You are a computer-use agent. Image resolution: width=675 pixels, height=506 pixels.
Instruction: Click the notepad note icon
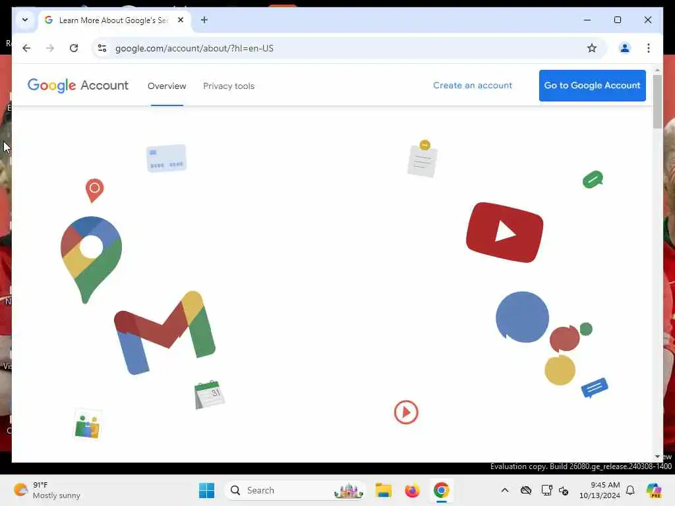423,158
